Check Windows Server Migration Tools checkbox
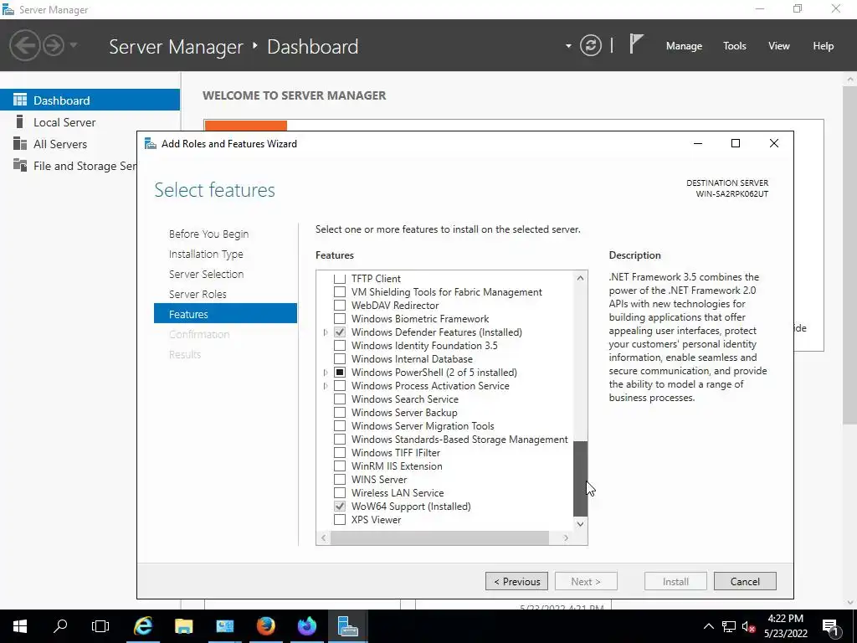Screen dimensions: 857x643 pyautogui.click(x=340, y=426)
